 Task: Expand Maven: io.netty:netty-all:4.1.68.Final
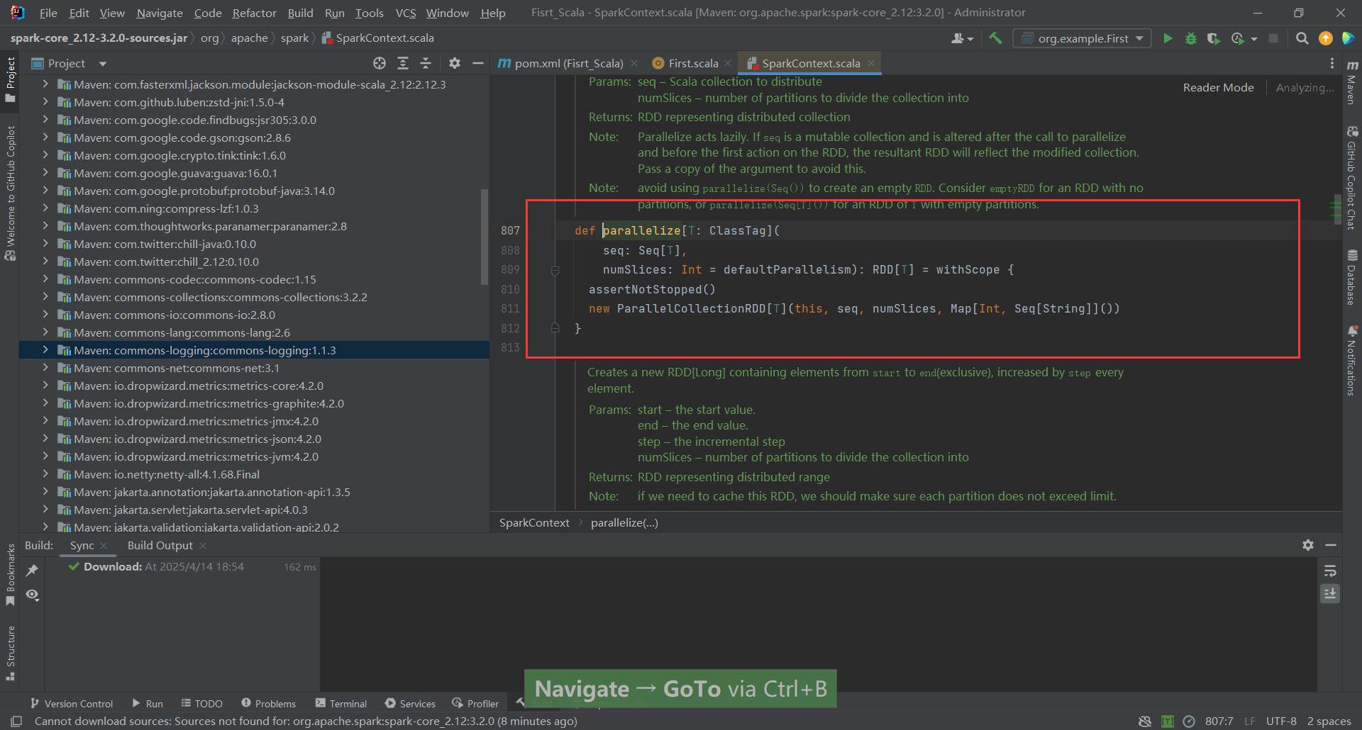45,473
